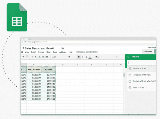Click question icon beside Histogram of ACTUAL
160x119 pixels.
(130, 75)
